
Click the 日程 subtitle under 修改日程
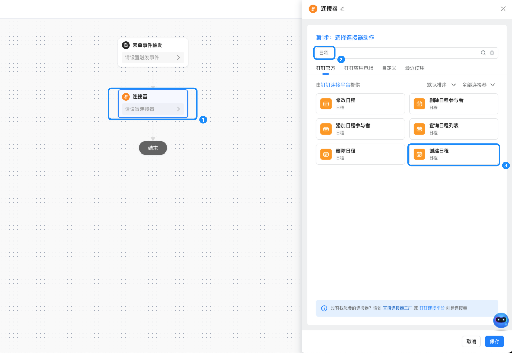[340, 108]
